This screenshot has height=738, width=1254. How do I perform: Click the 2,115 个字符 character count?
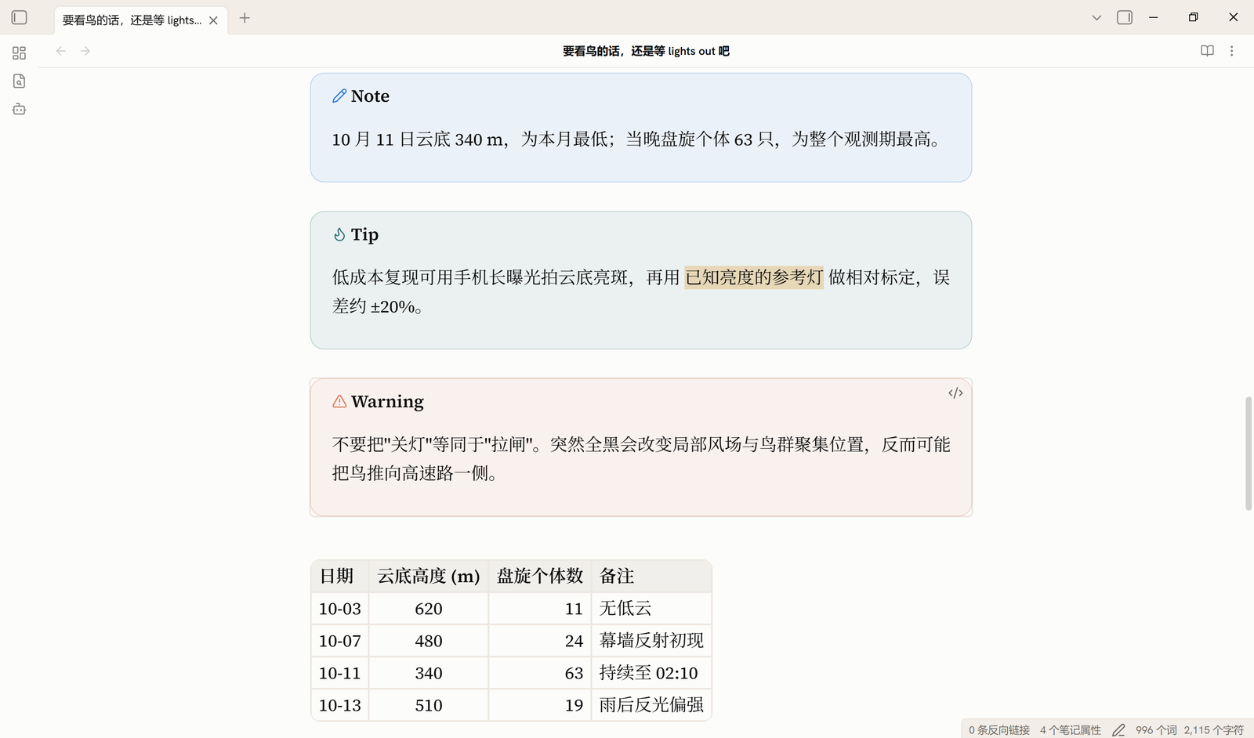point(1214,730)
